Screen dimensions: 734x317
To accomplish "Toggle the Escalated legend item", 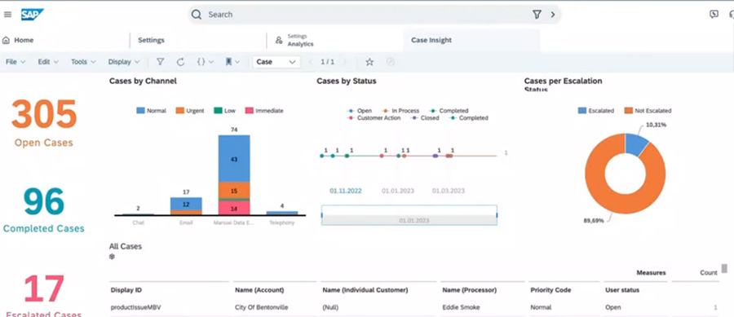I will pyautogui.click(x=596, y=111).
